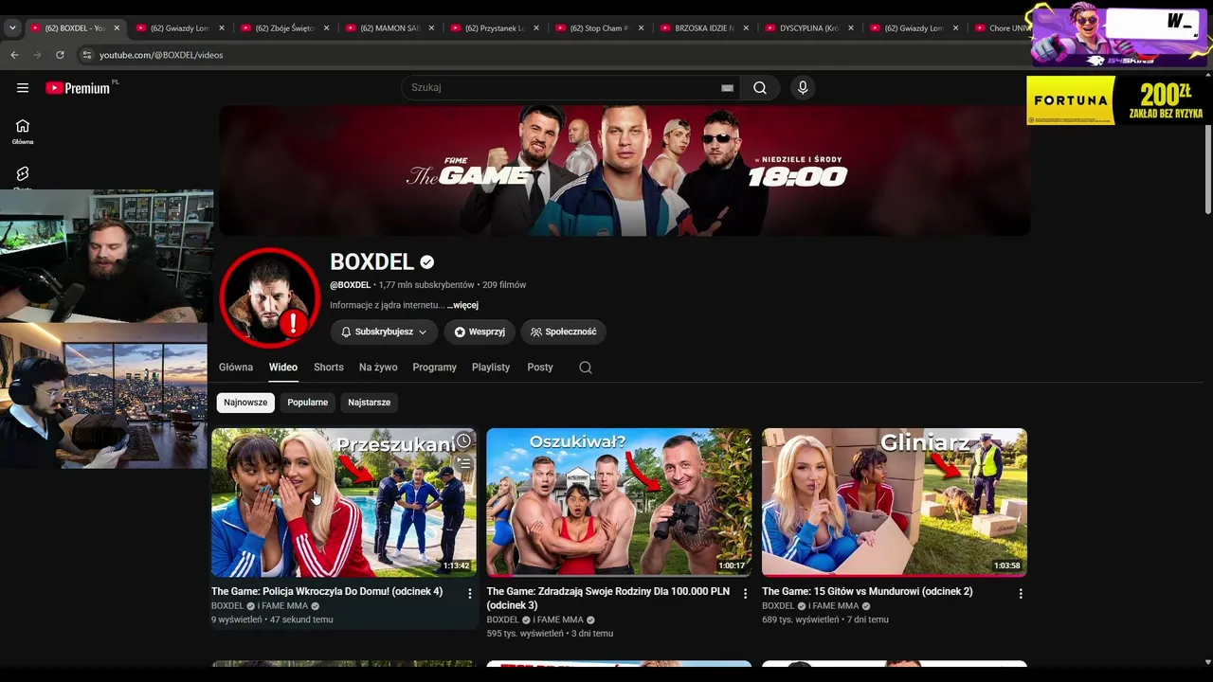Click the magnifier search button
This screenshot has width=1213, height=682.
click(760, 88)
